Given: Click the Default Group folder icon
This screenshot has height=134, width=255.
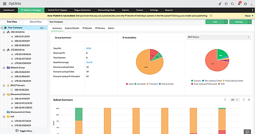Looking at the screenshot, I should click(8, 68).
